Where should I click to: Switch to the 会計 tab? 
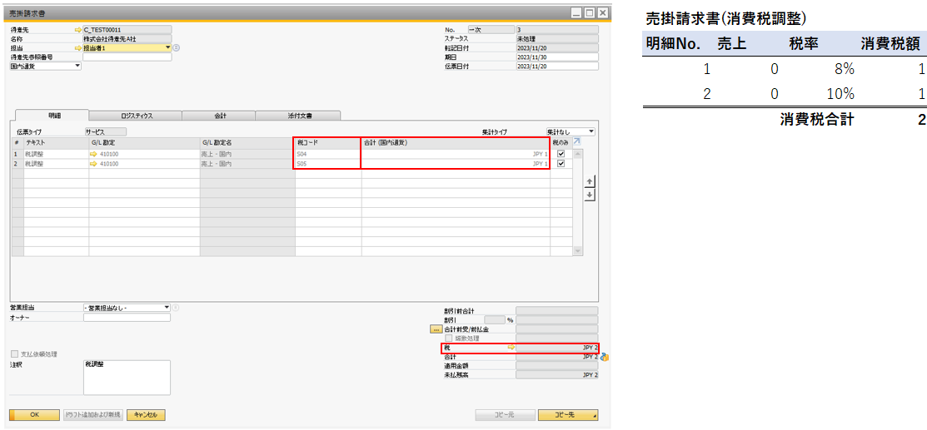pos(219,116)
